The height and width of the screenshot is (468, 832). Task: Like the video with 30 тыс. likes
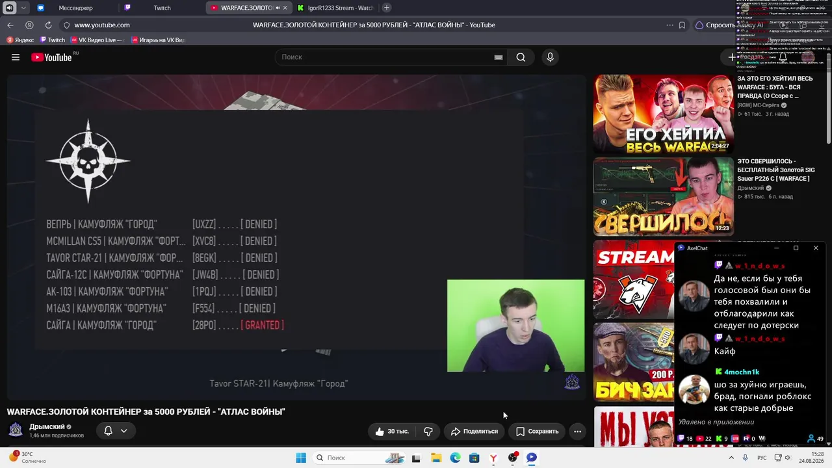click(x=392, y=431)
